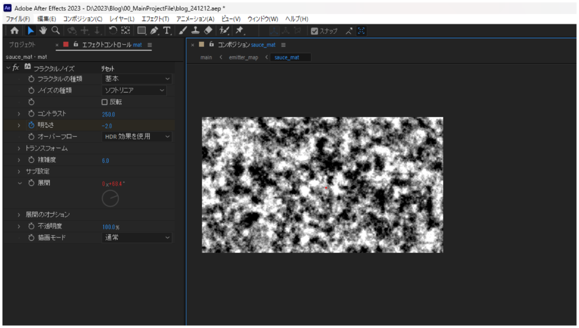The height and width of the screenshot is (328, 579).
Task: Open the フラクタルの種類 dropdown
Action: click(137, 79)
